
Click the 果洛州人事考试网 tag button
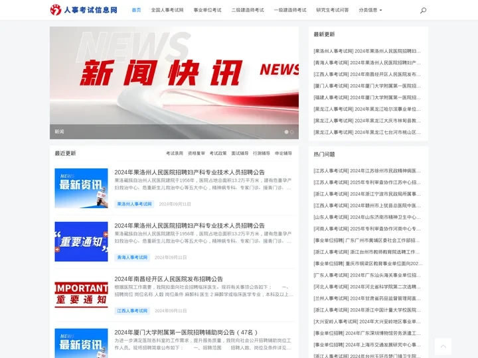[x=135, y=204]
